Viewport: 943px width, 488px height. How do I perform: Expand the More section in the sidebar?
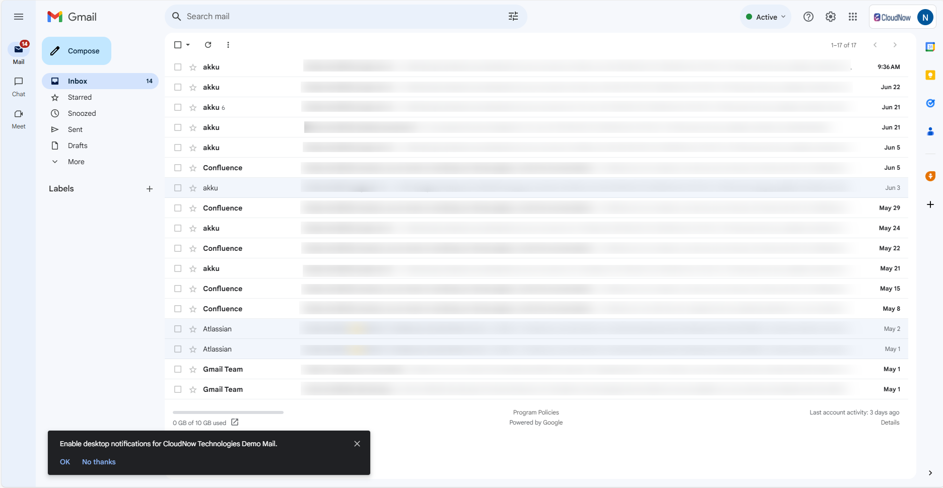pyautogui.click(x=76, y=162)
